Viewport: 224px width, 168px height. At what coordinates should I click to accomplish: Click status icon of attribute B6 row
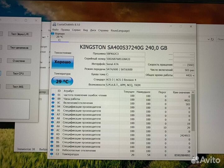pos(52,142)
